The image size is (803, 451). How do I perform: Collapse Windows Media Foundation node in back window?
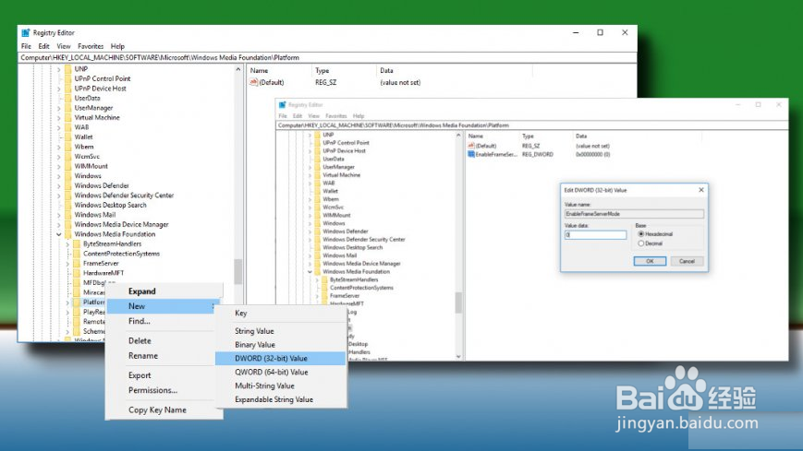310,271
